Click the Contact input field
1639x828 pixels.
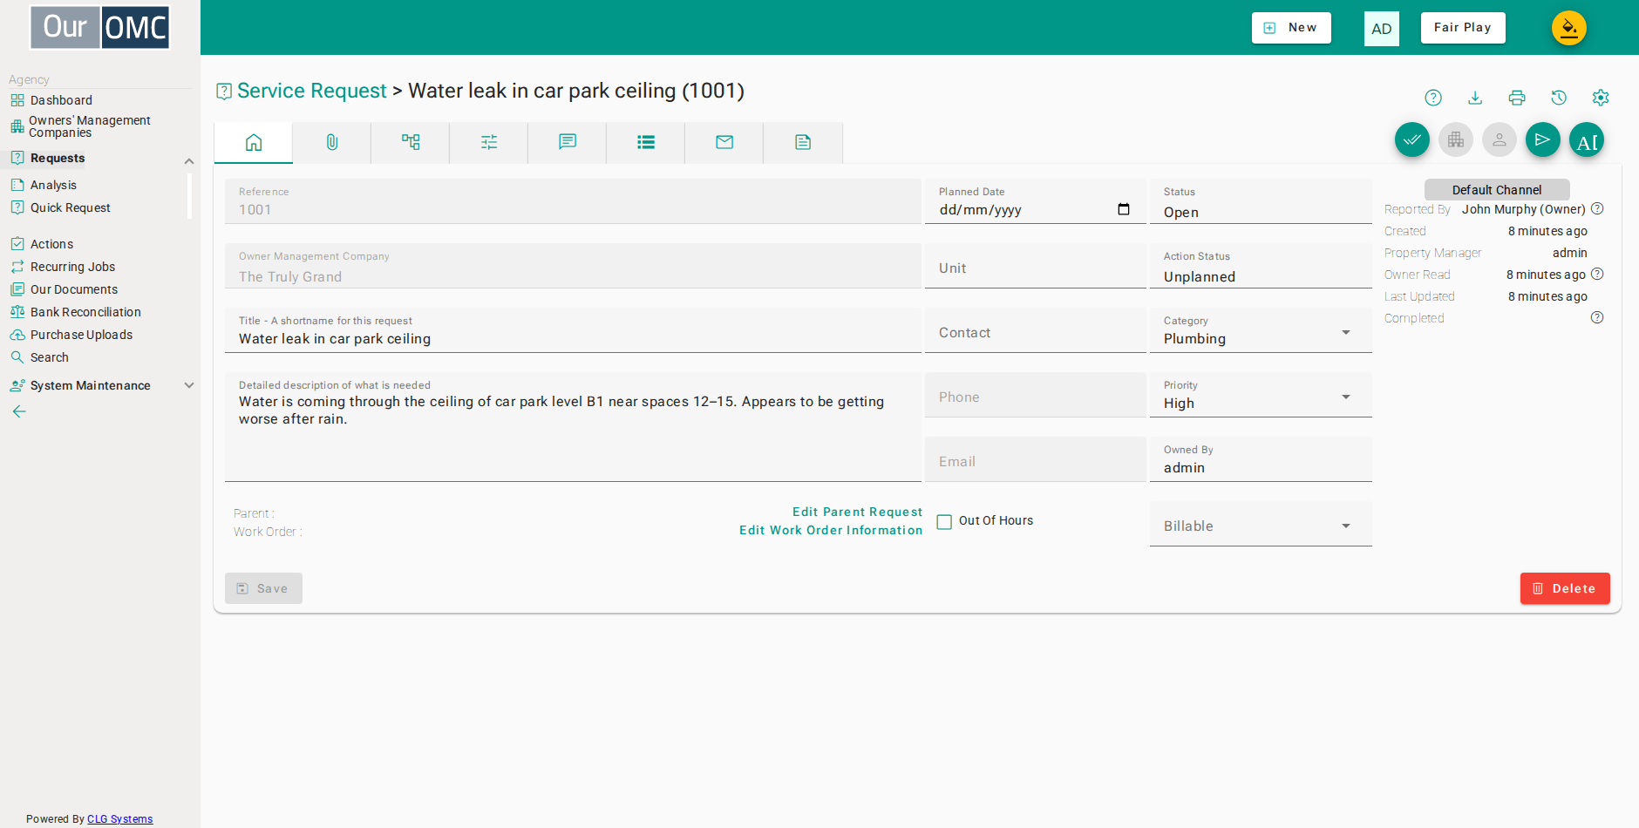(1036, 331)
